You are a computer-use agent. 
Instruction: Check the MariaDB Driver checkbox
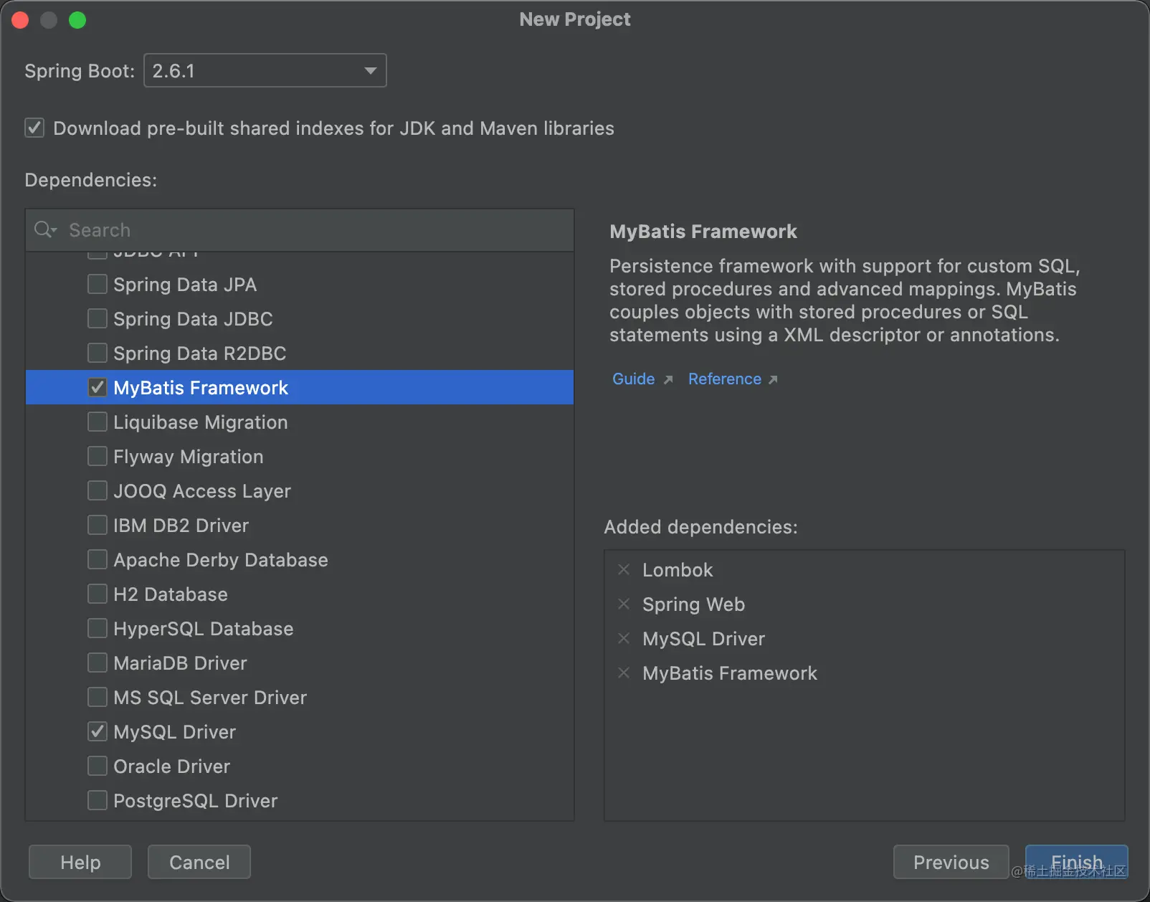pos(98,663)
